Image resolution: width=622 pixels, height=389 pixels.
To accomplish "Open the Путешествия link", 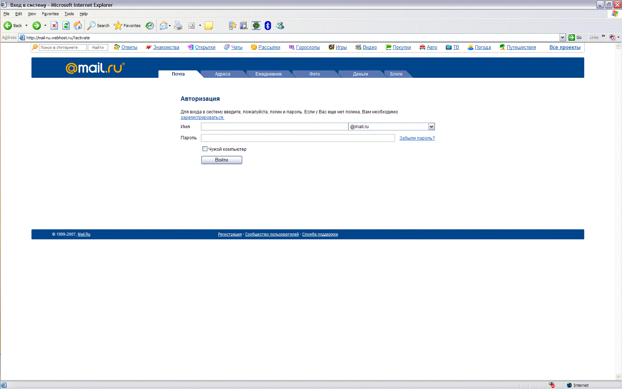I will click(521, 47).
